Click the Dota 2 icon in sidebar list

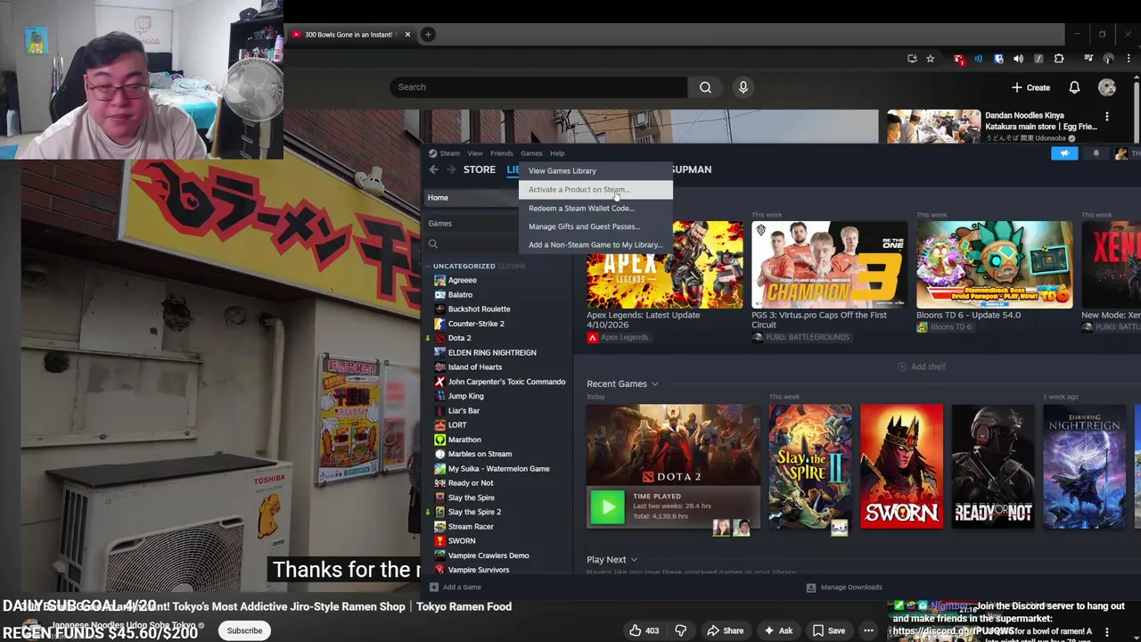[439, 338]
